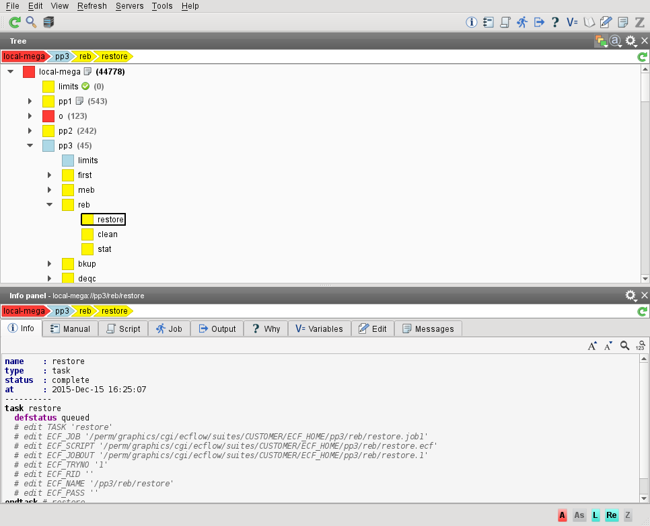Click local-mega breadcrumb in Info panel
650x526 pixels.
23,311
